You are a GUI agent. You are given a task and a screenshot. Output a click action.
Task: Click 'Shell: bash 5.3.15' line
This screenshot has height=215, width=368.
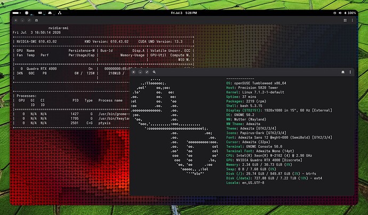tap(244, 106)
